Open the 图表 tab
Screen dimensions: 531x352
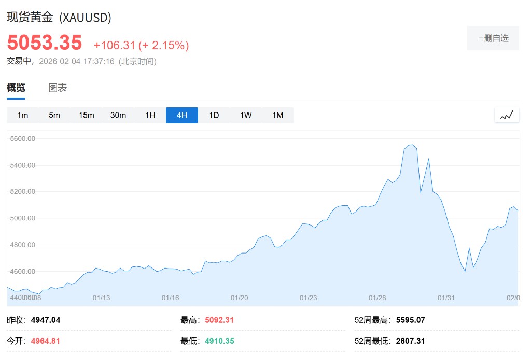pyautogui.click(x=58, y=88)
